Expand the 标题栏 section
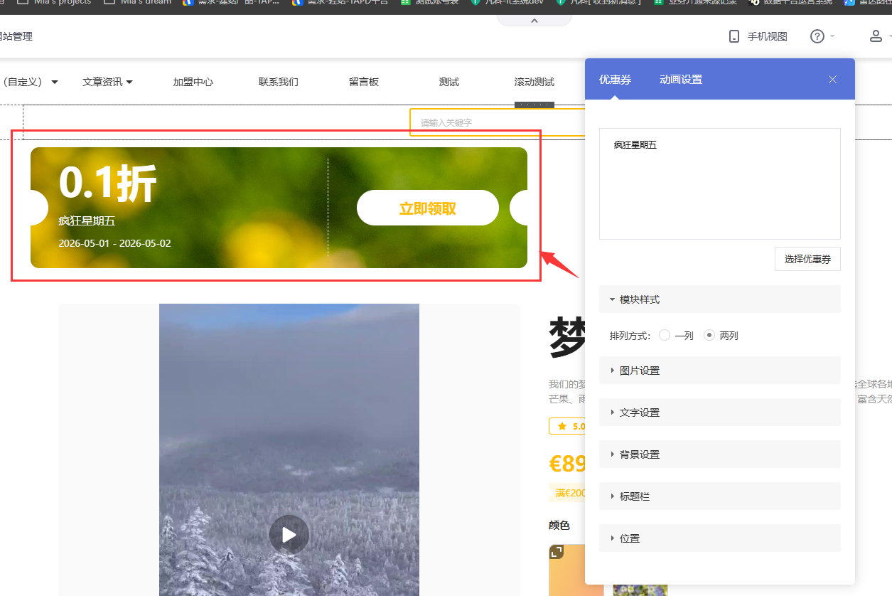This screenshot has width=892, height=596. [x=719, y=496]
